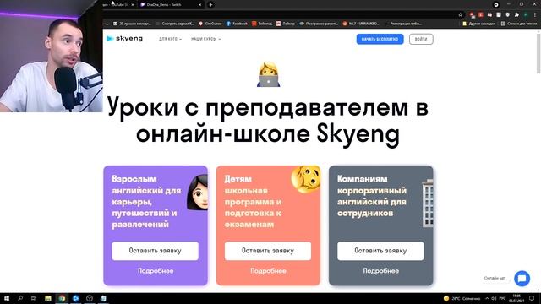
Task: Click the Skyeng logo
Action: 124,39
